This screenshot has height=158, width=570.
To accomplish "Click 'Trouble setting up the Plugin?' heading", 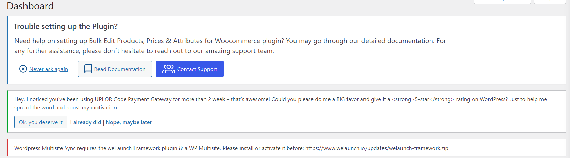I will tap(66, 26).
